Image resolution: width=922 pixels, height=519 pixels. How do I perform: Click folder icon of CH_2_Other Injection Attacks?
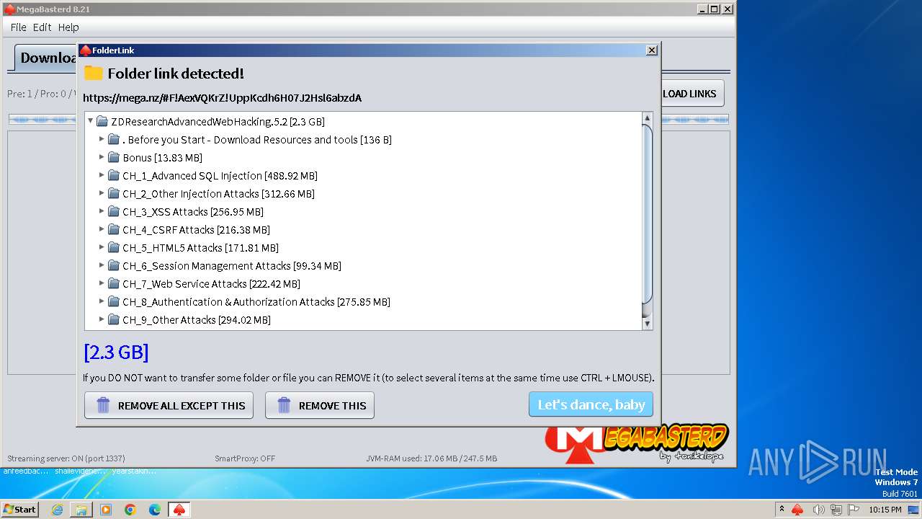pos(114,193)
